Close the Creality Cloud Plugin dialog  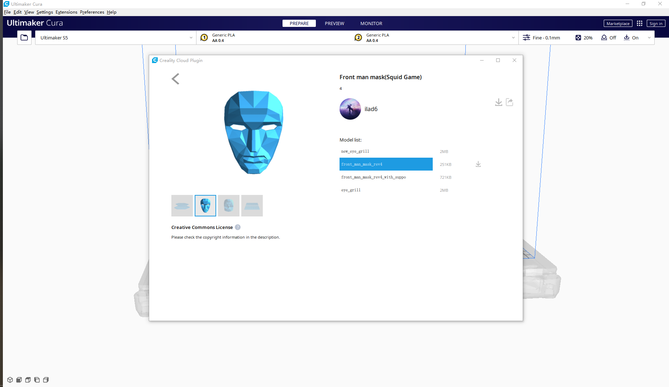point(514,60)
